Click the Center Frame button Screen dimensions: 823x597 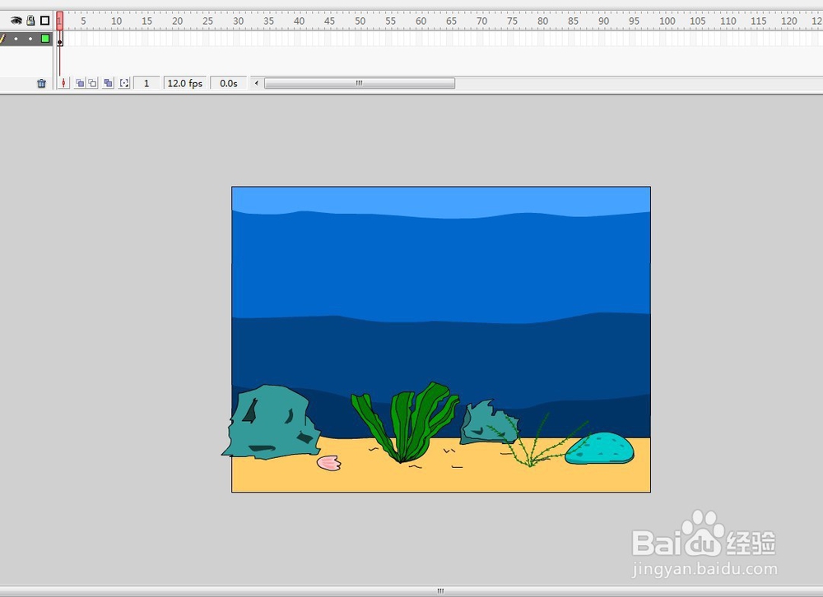click(63, 83)
